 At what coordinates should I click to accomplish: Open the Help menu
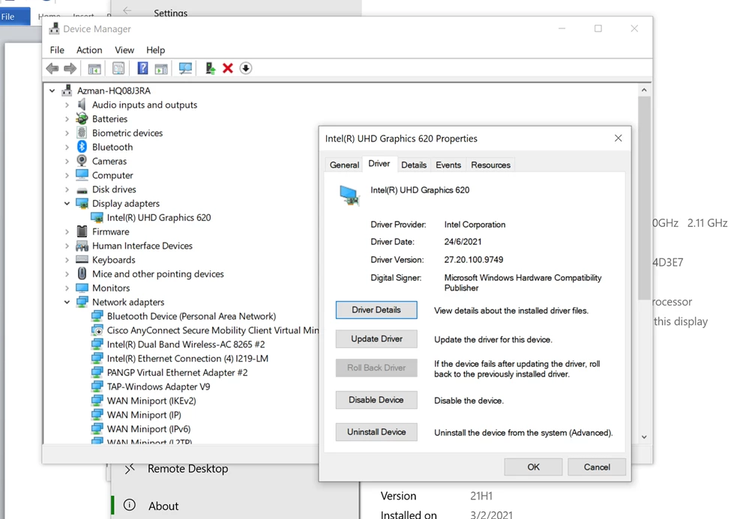pos(155,50)
